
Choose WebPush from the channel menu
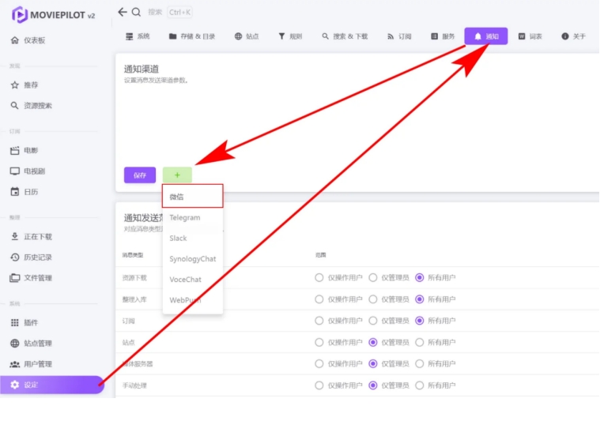[193, 300]
